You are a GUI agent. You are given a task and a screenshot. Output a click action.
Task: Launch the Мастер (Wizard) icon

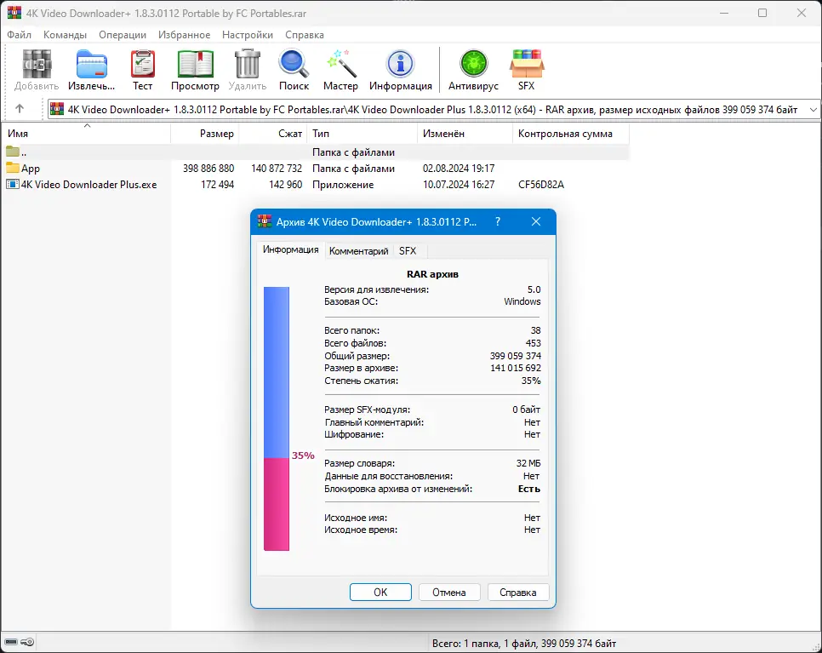tap(340, 68)
